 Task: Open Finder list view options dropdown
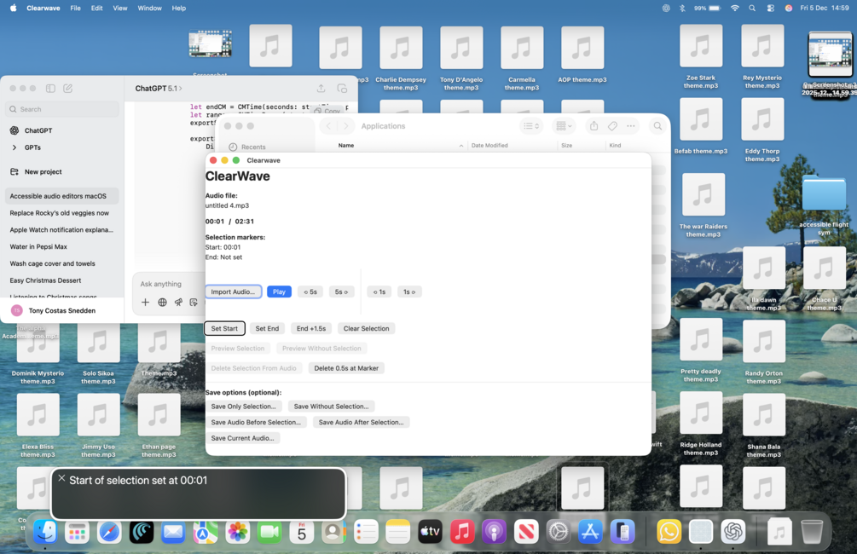[530, 126]
